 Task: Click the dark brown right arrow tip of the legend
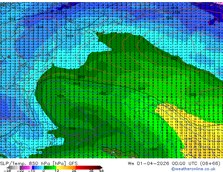click(101, 167)
